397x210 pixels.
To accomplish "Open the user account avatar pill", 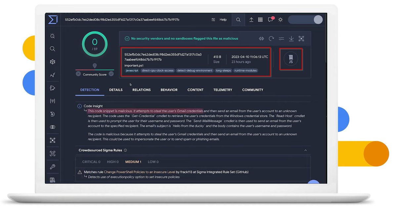I will [305, 19].
